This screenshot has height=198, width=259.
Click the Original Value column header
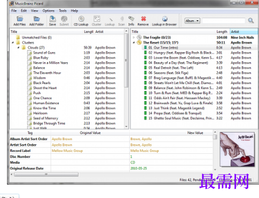(x=90, y=133)
